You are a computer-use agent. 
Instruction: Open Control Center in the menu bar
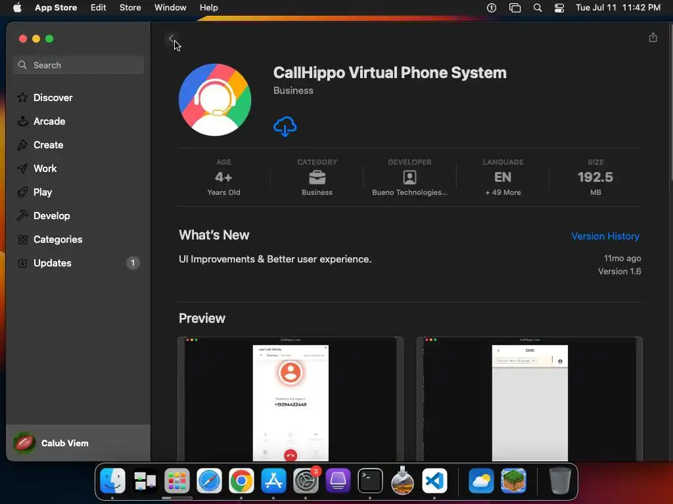click(x=559, y=8)
